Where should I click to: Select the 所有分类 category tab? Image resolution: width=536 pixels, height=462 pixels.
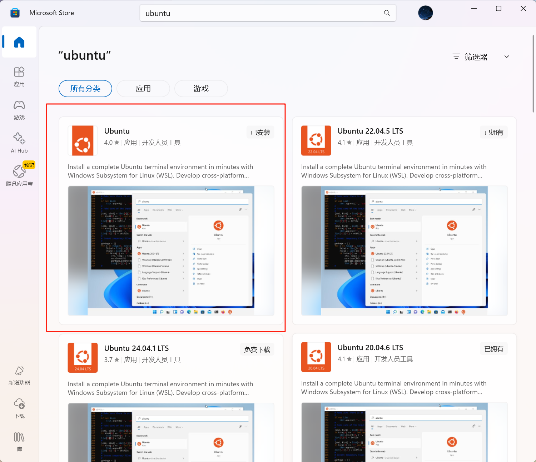[85, 89]
